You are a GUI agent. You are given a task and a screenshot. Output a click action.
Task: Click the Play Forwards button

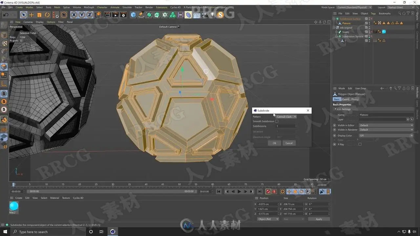pyautogui.click(x=239, y=191)
